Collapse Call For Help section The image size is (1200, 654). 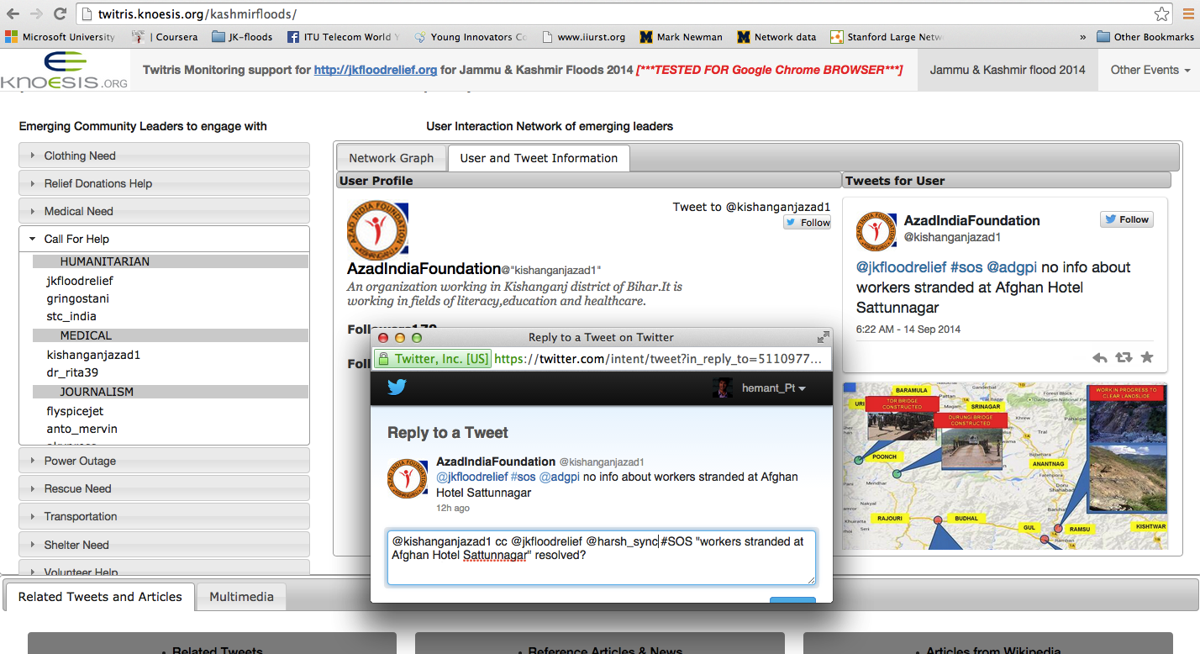pyautogui.click(x=164, y=239)
